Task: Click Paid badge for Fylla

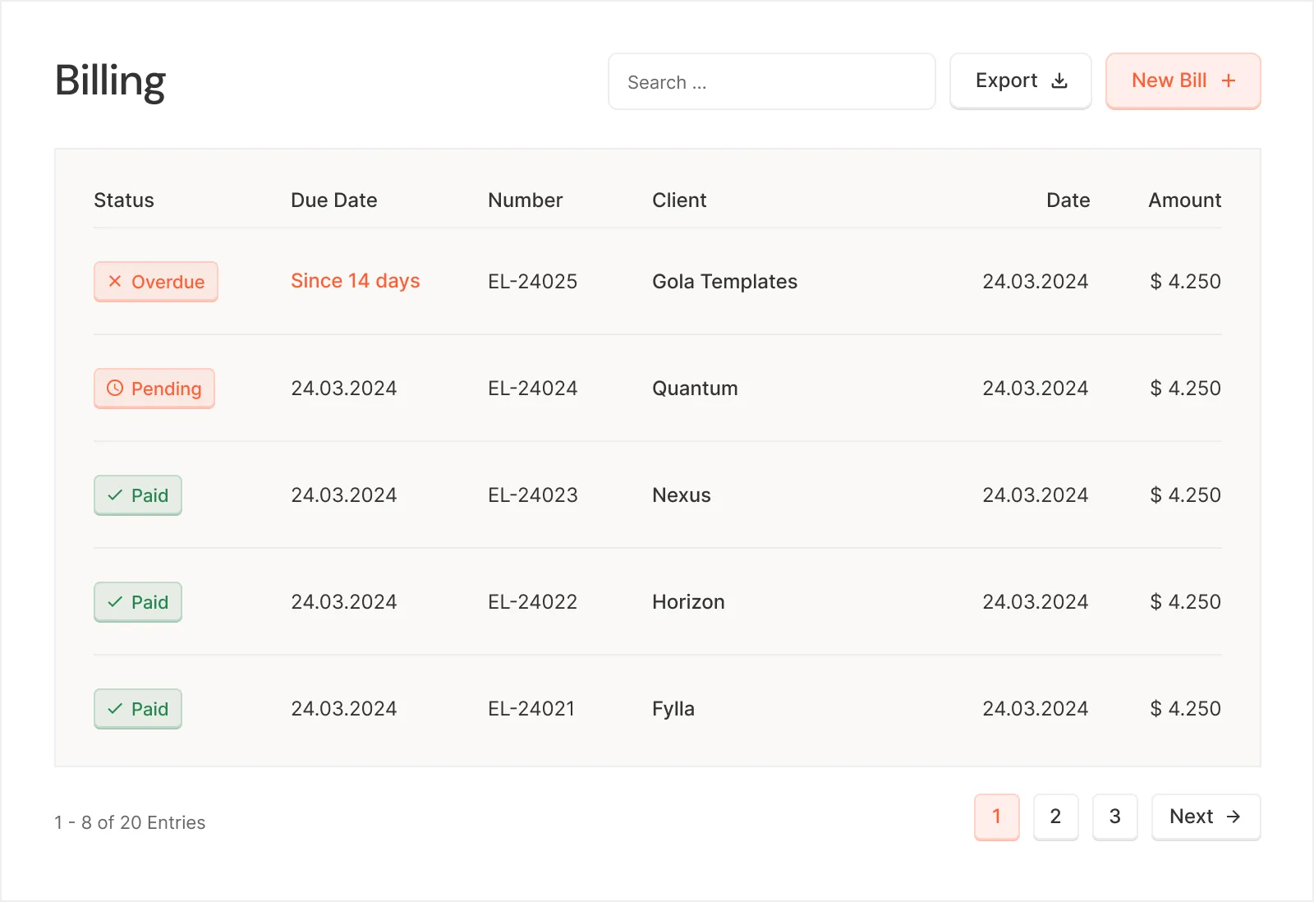Action: (138, 709)
